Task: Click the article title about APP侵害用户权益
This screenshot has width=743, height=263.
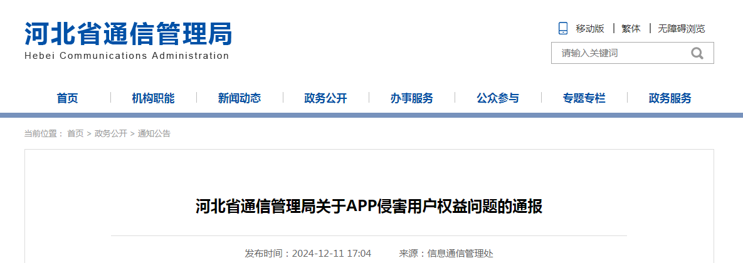Action: click(x=369, y=207)
